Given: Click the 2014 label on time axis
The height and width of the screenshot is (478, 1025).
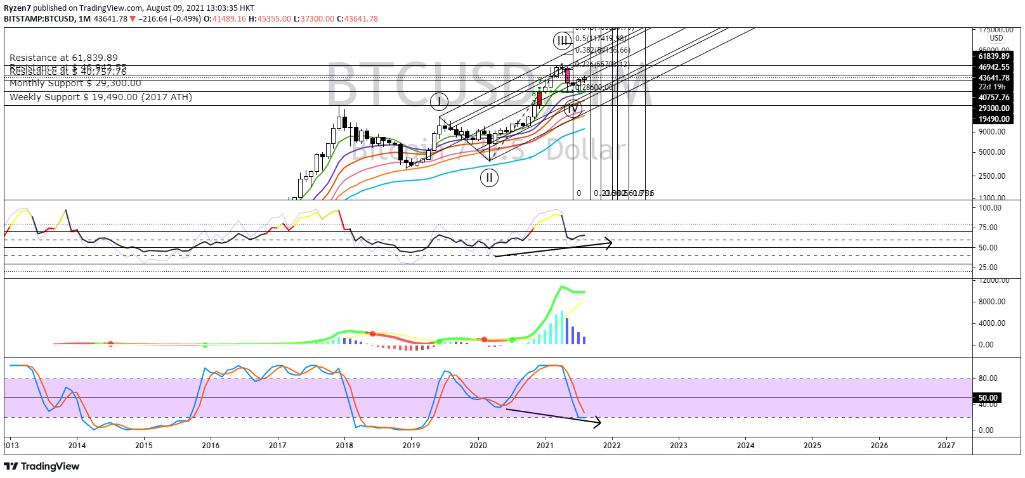Looking at the screenshot, I should (77, 446).
